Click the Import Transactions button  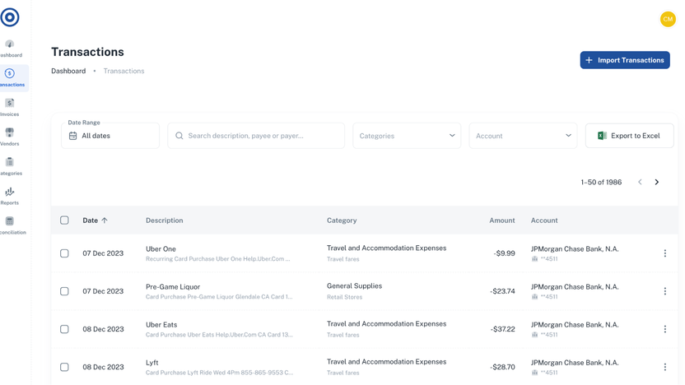(x=625, y=60)
